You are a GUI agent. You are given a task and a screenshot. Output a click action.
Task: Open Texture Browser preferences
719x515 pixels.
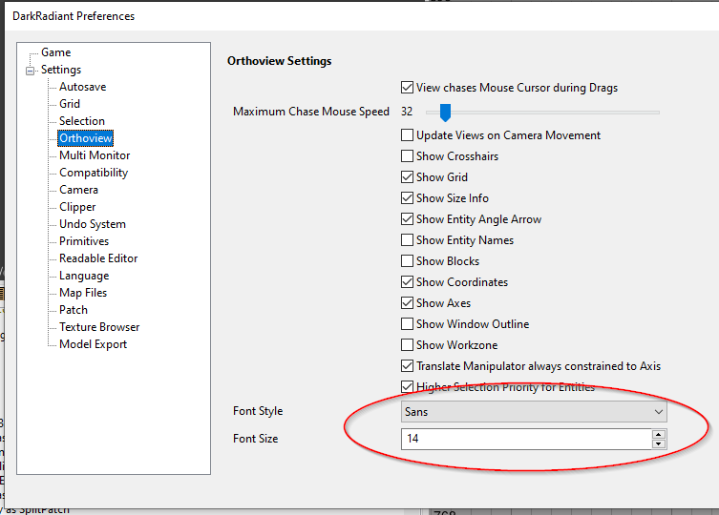tap(99, 327)
